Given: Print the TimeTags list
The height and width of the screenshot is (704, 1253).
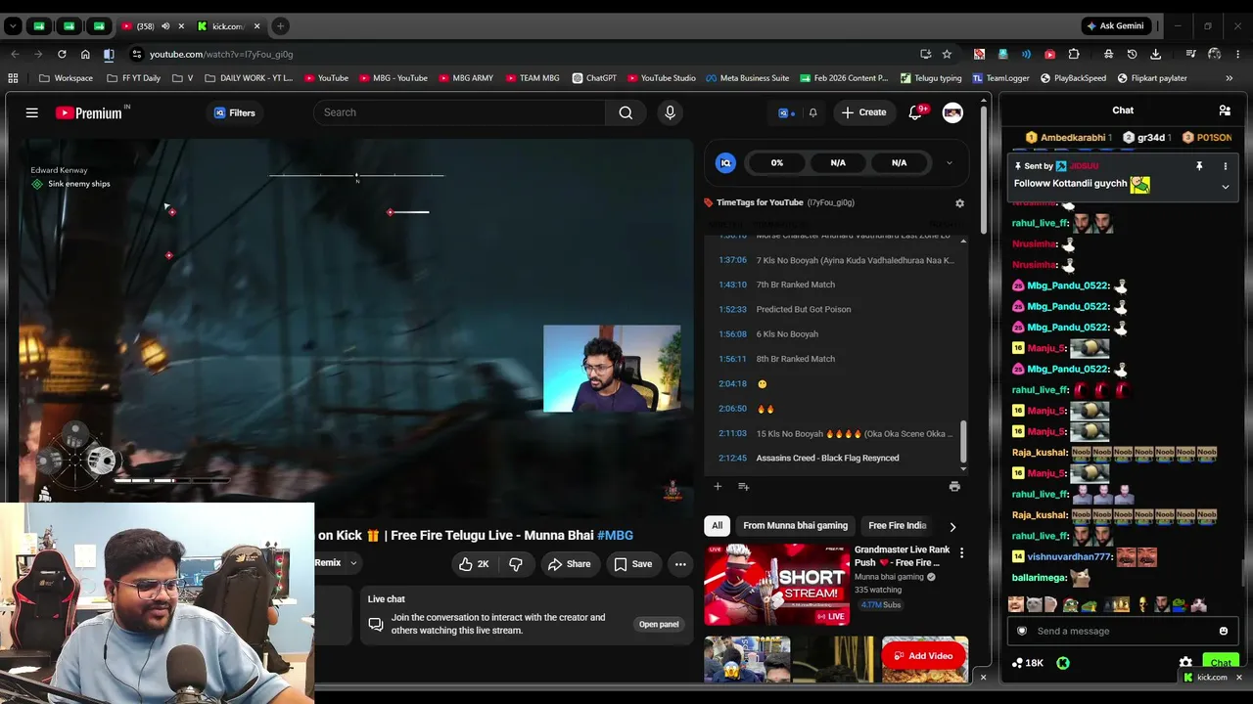Looking at the screenshot, I should pos(954,486).
